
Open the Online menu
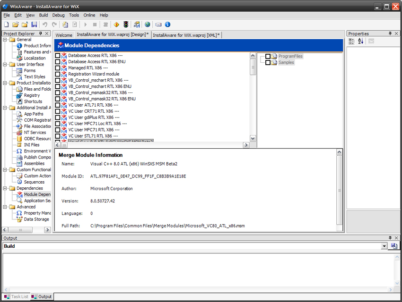pyautogui.click(x=89, y=15)
